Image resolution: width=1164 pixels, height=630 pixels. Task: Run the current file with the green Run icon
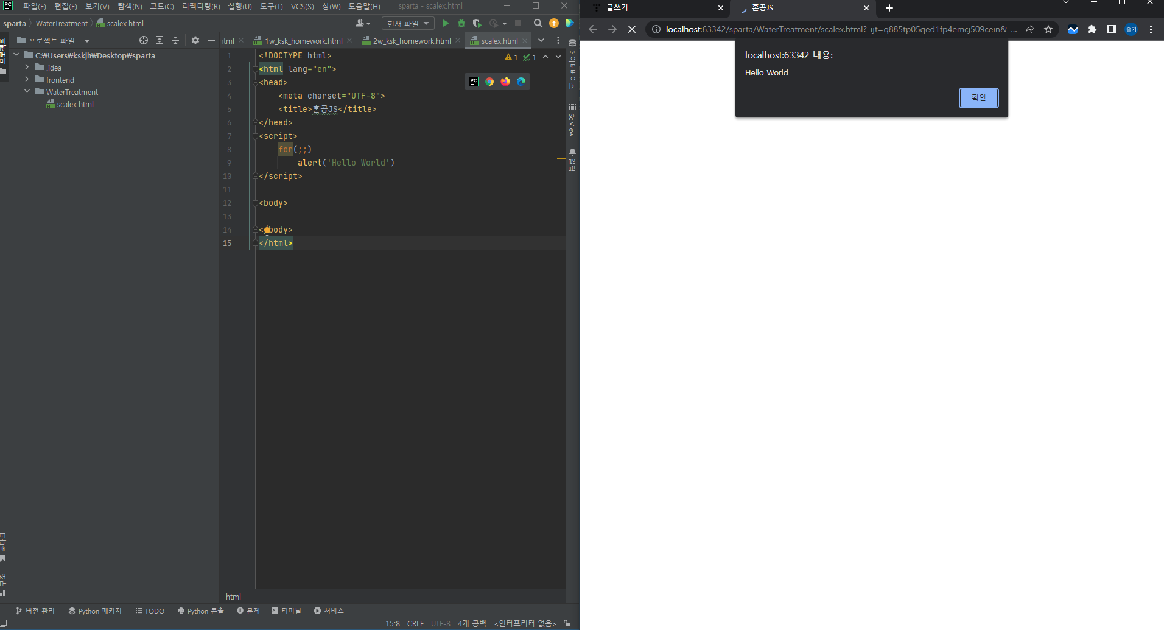446,23
